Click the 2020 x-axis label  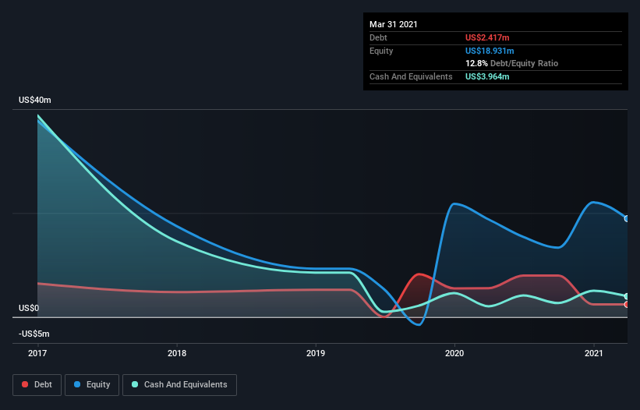tap(454, 353)
